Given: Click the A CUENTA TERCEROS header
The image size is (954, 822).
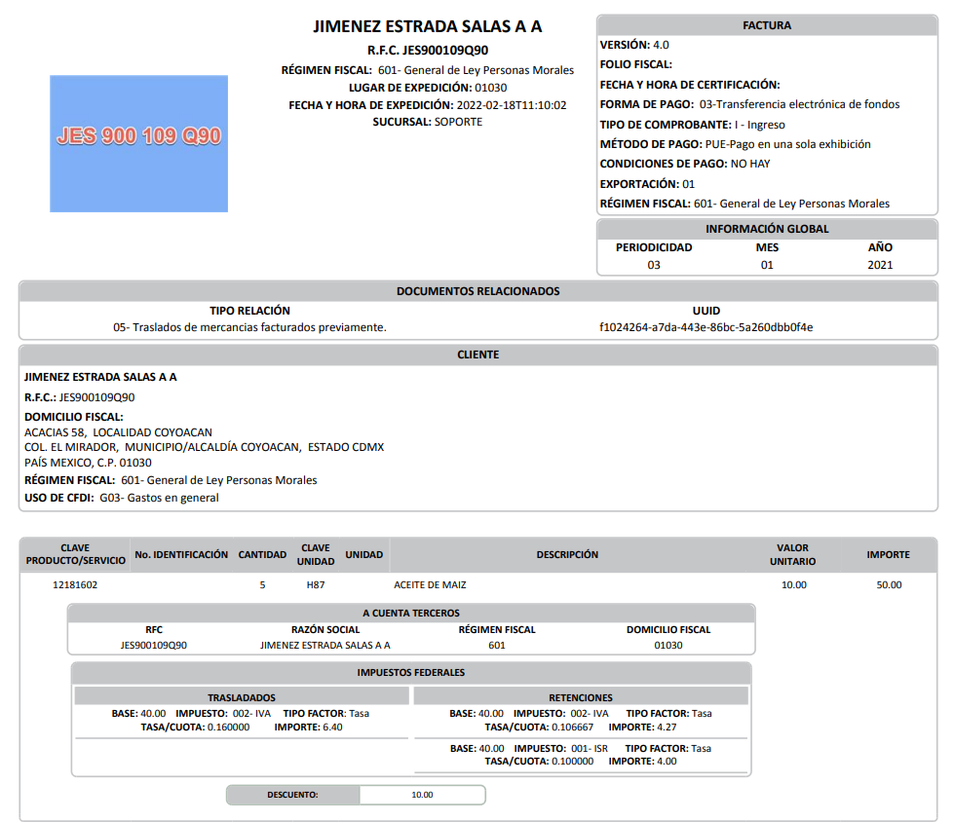Looking at the screenshot, I should (411, 613).
